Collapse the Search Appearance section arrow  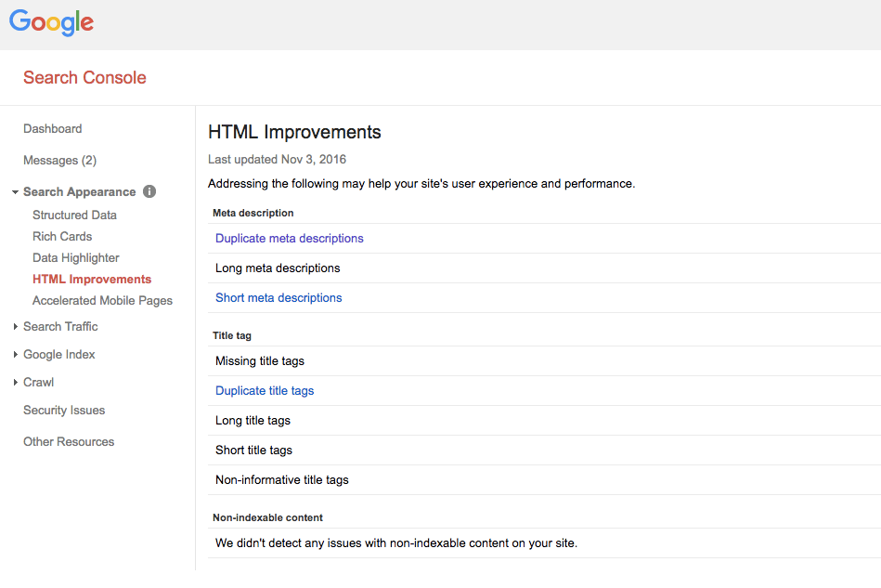tap(15, 192)
